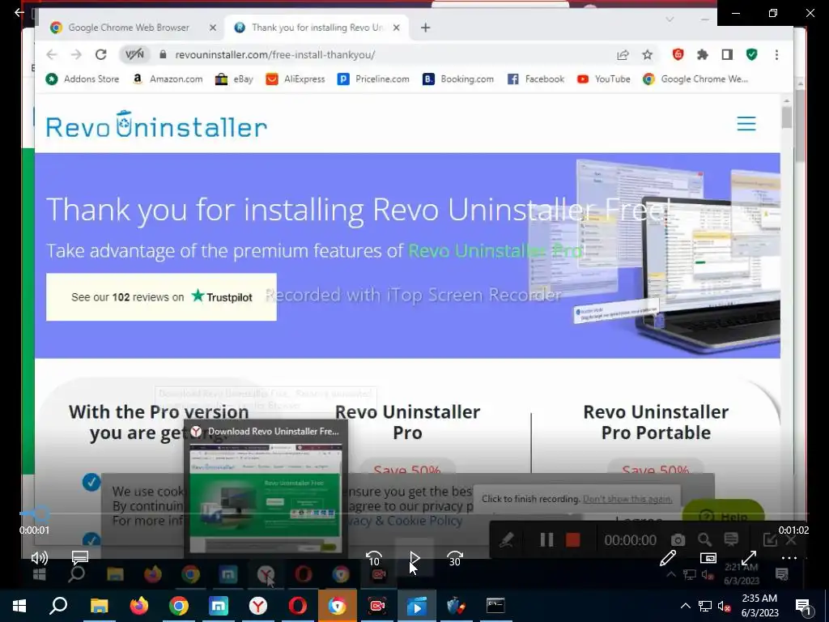Open the AliExpress bookmark

point(295,79)
